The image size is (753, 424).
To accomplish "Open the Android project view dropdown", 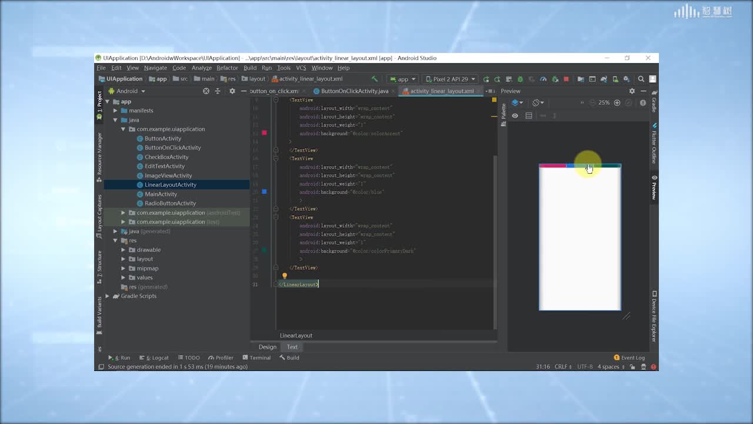I will (126, 91).
